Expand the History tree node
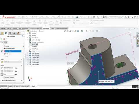 (x=28, y=33)
